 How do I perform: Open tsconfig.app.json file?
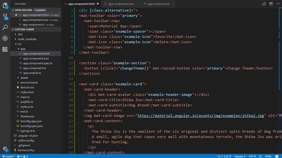tap(36, 121)
